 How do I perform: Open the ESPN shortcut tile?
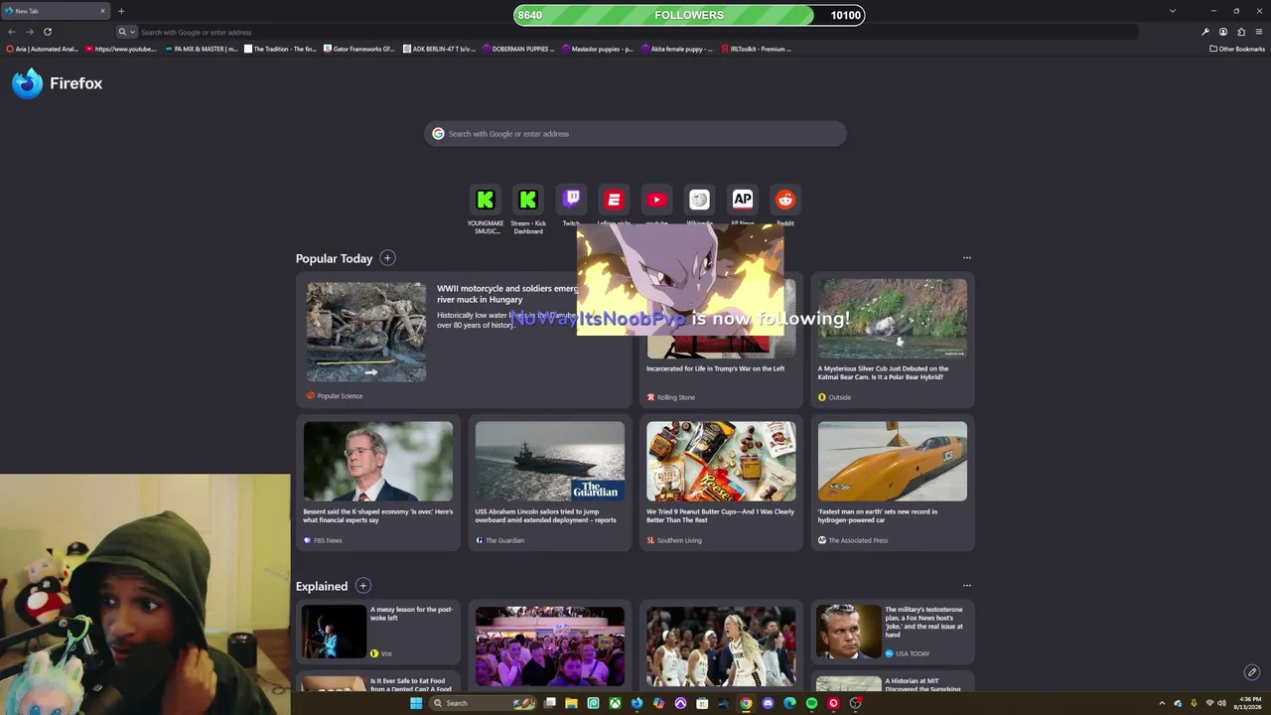click(x=614, y=200)
